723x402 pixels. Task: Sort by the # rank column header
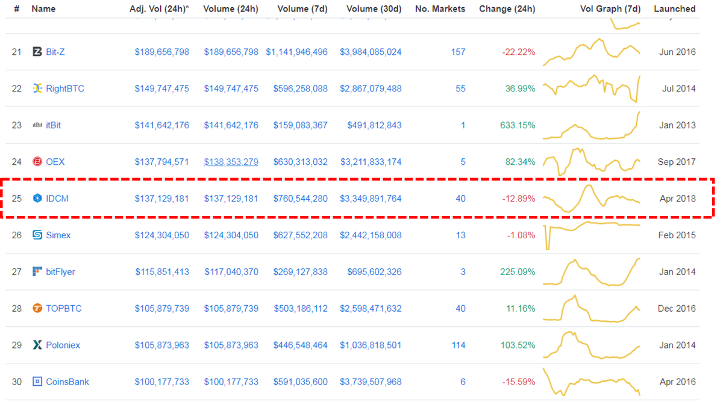[16, 9]
